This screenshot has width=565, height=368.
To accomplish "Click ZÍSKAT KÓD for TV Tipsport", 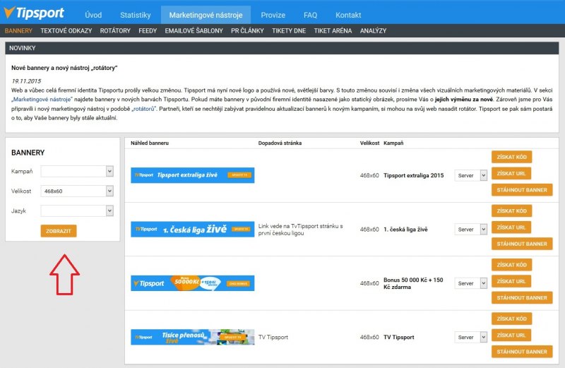I will (x=511, y=319).
